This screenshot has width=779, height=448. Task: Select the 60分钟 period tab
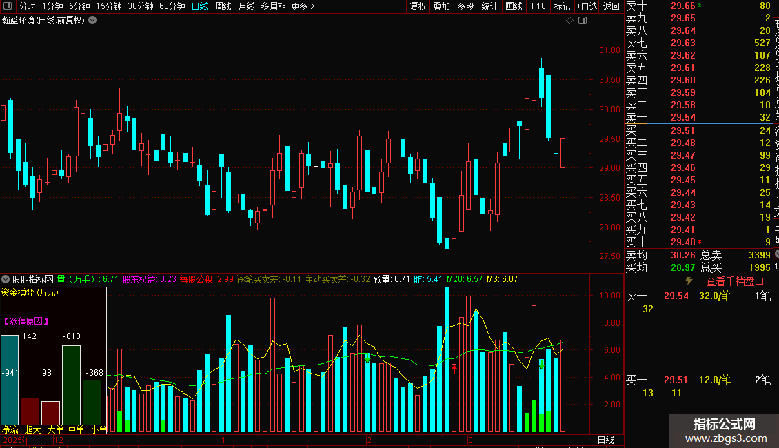[172, 6]
